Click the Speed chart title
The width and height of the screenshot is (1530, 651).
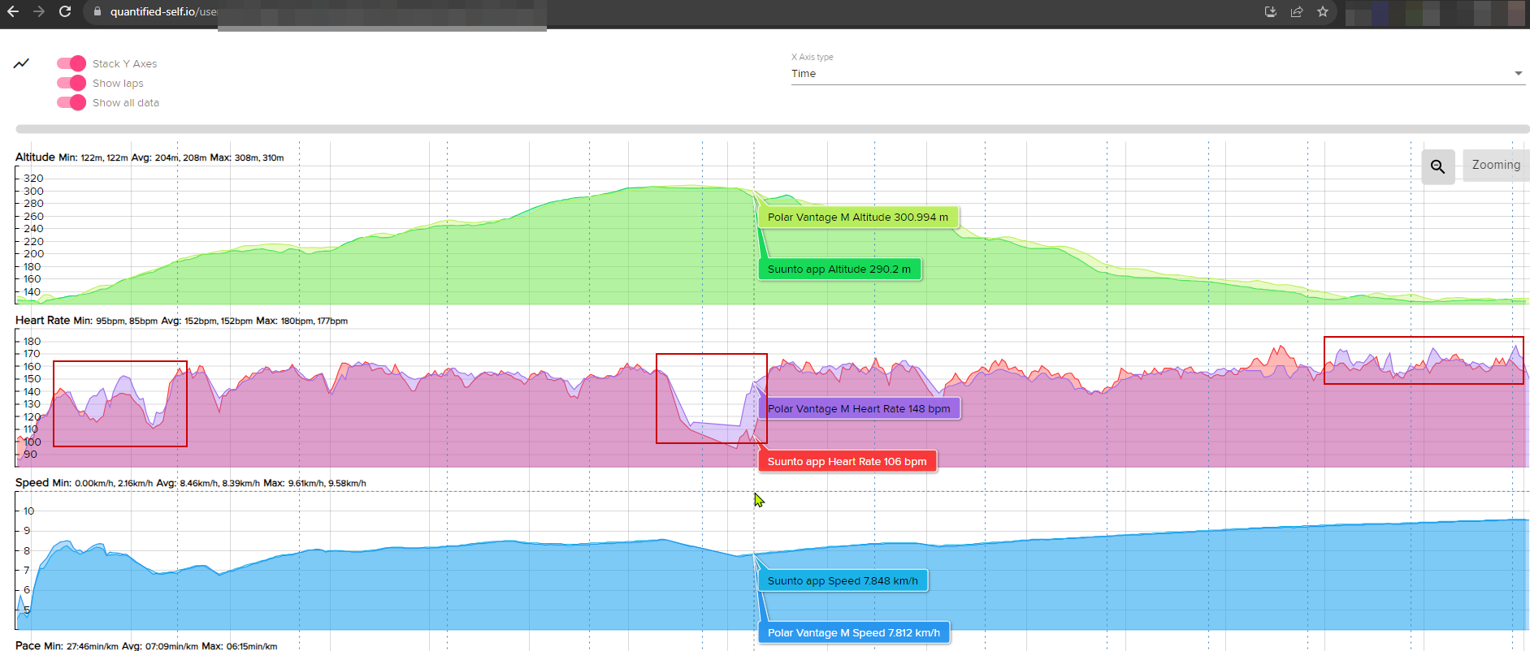(32, 482)
